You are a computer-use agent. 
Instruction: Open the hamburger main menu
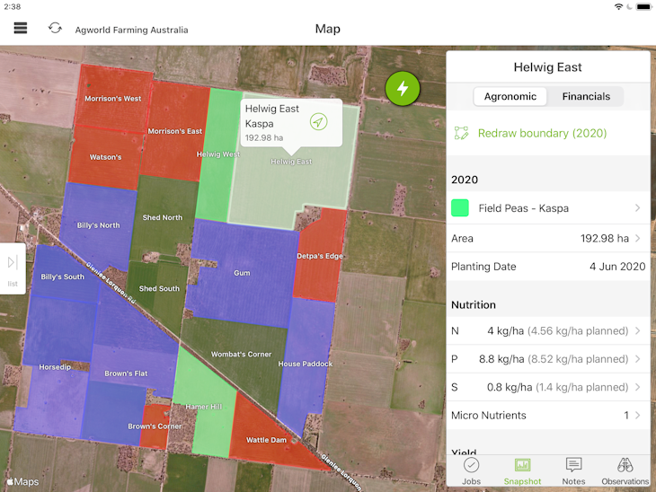[21, 28]
